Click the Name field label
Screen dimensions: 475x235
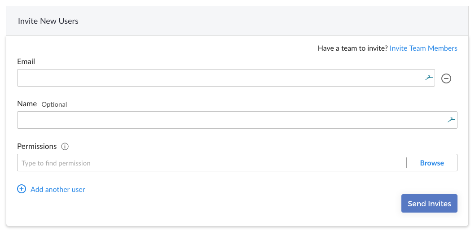click(x=27, y=104)
